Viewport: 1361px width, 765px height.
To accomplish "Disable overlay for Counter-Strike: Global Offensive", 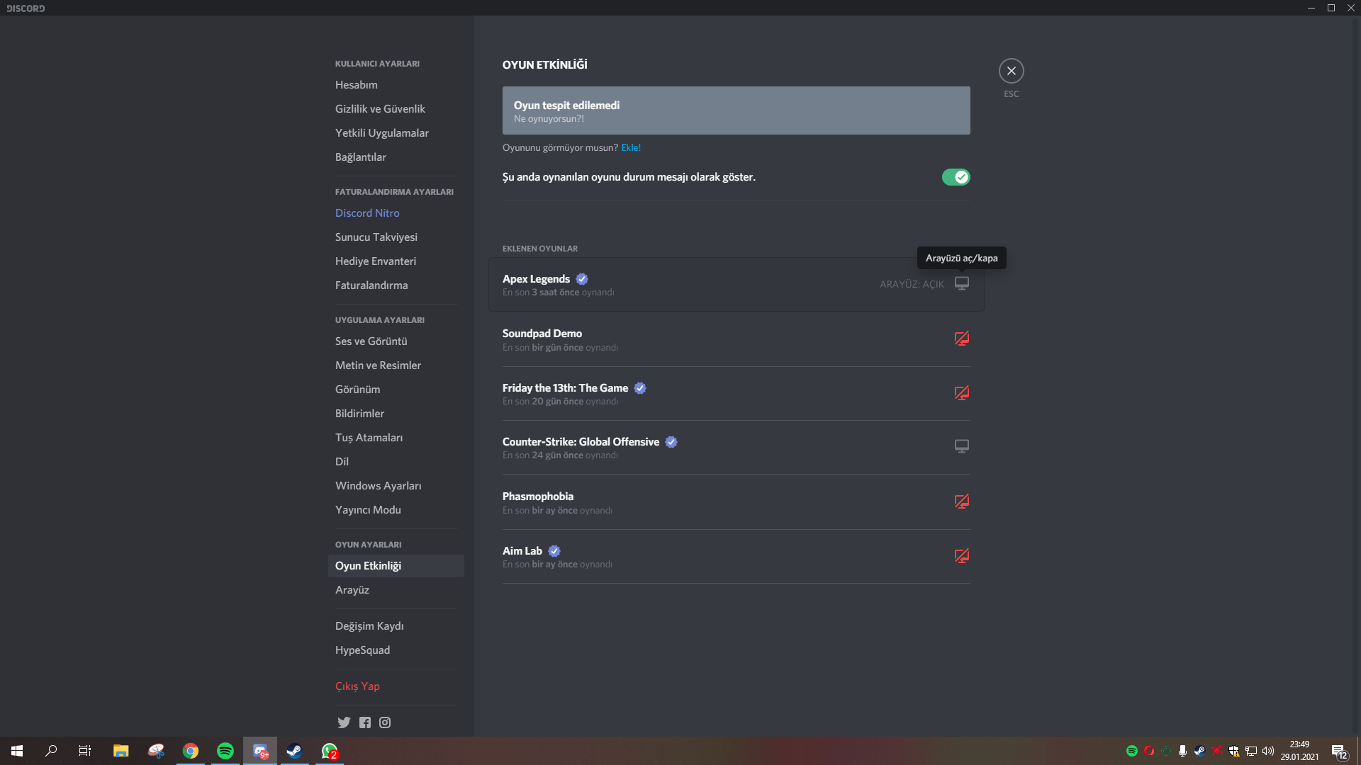I will (x=962, y=446).
